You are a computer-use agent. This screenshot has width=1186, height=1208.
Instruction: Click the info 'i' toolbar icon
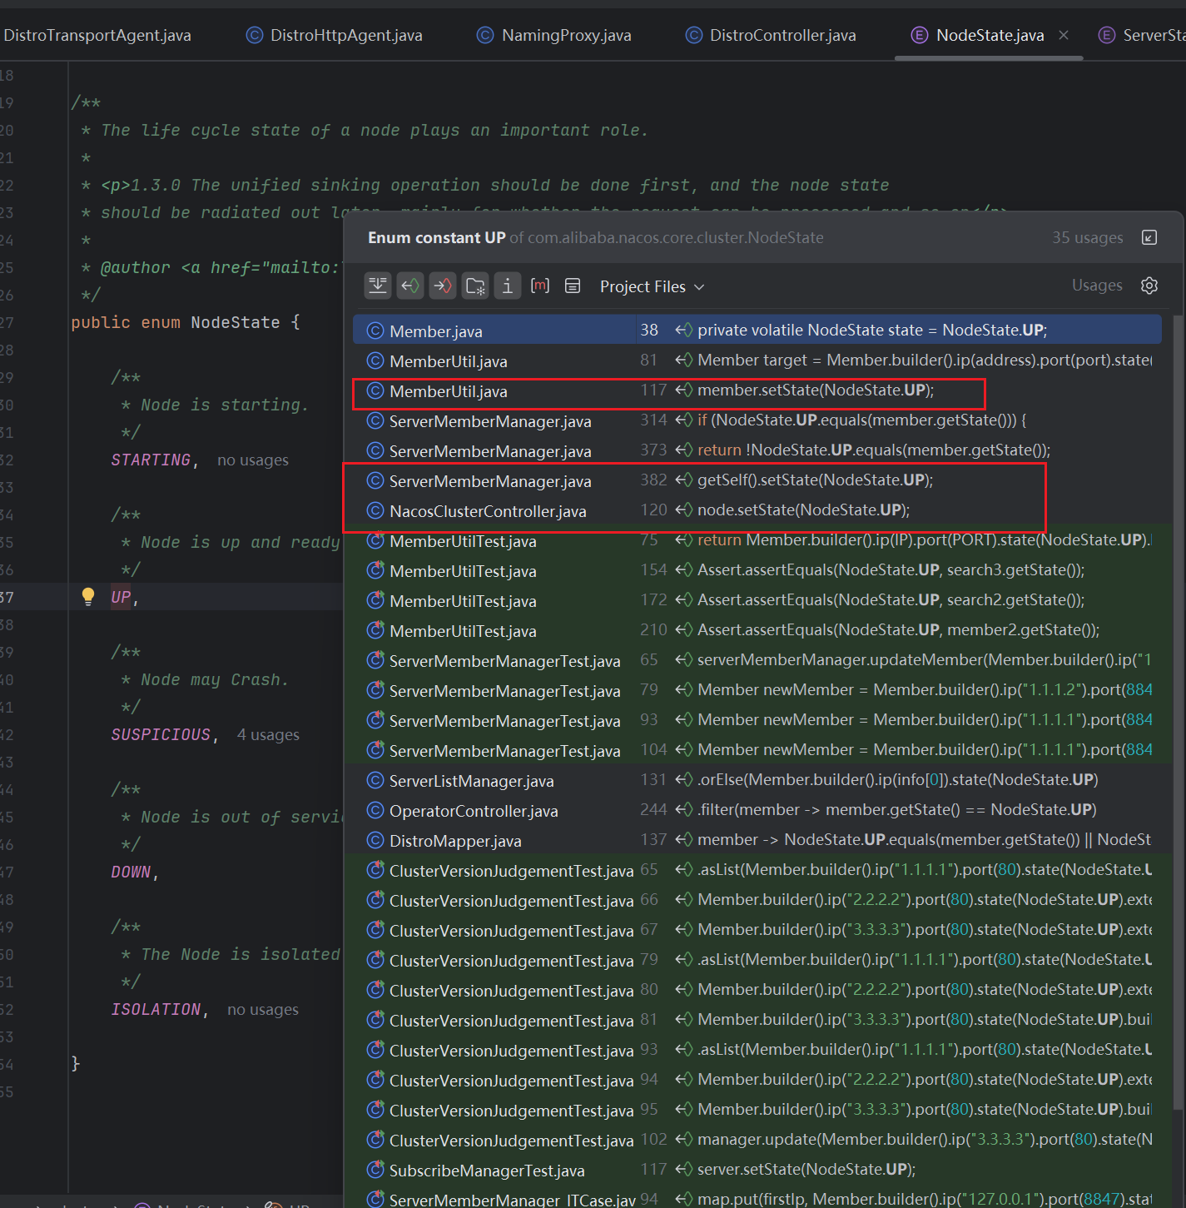(x=507, y=286)
